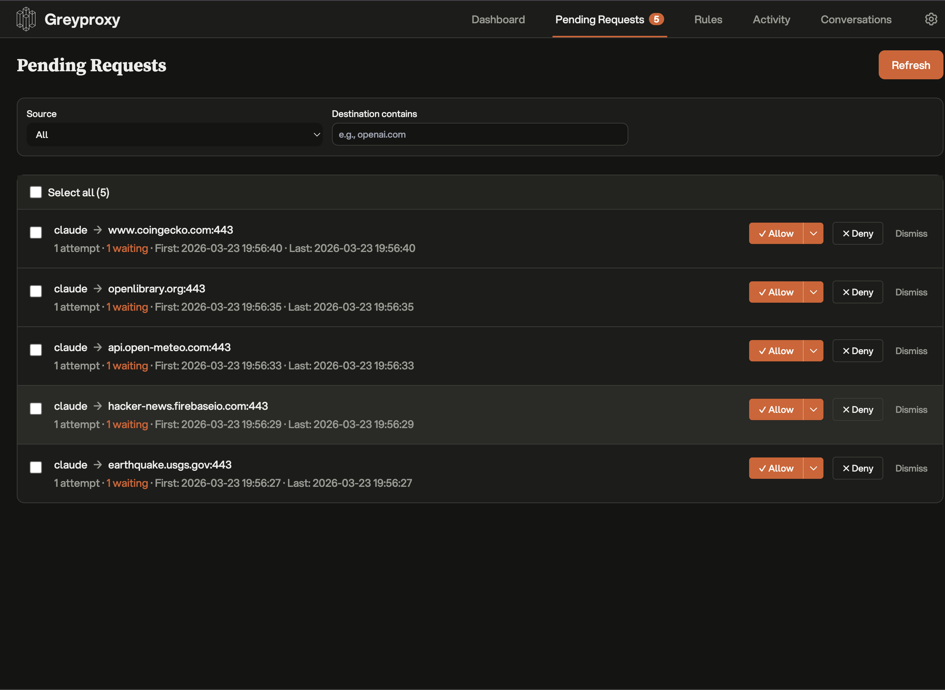Go to the Activity tab
945x690 pixels.
771,19
